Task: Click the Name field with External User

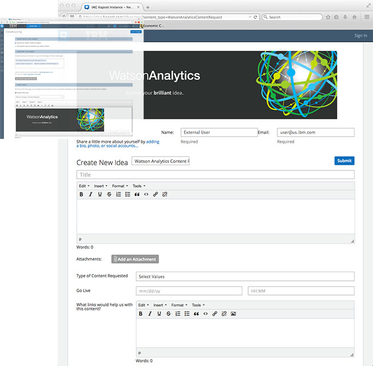Action: pos(219,133)
